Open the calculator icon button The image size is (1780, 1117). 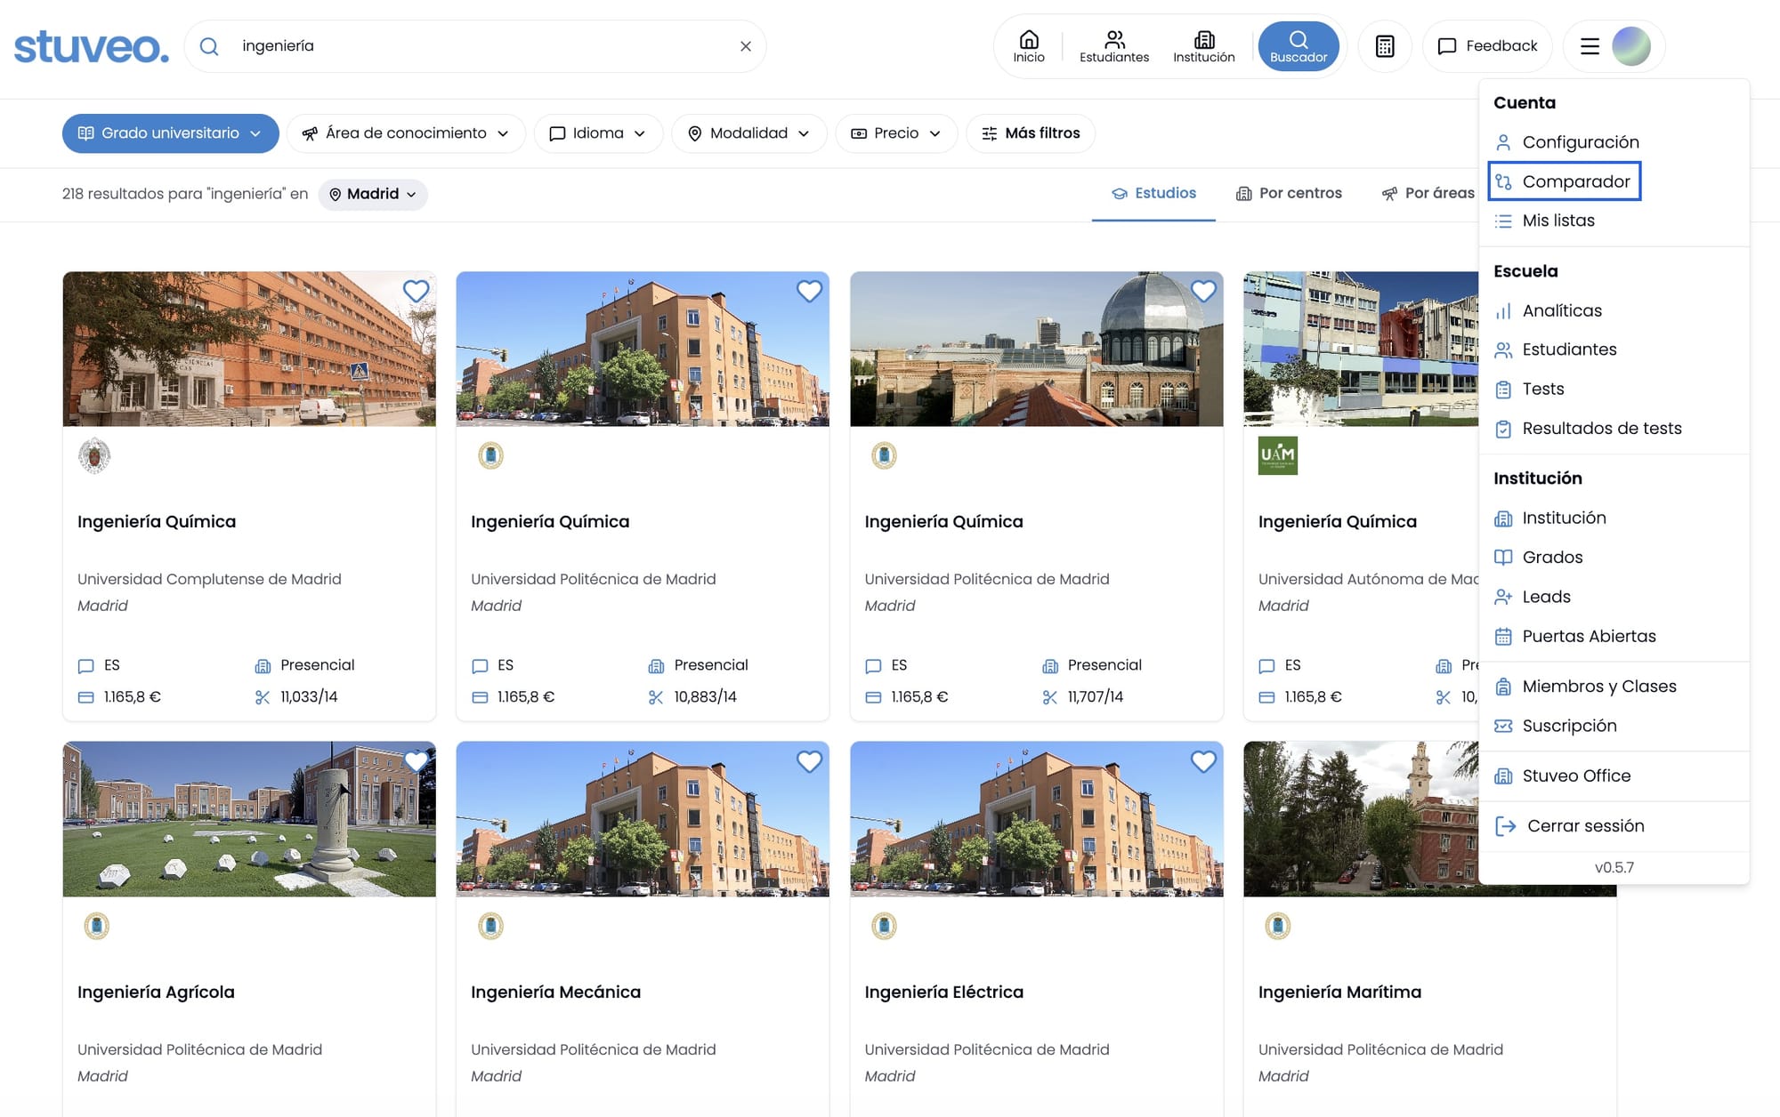pos(1385,46)
